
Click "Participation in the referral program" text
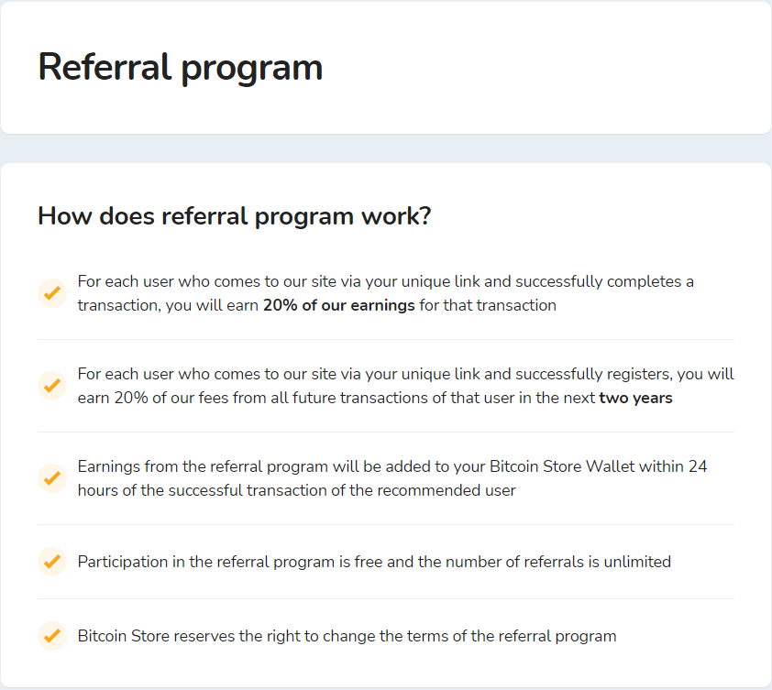point(205,562)
